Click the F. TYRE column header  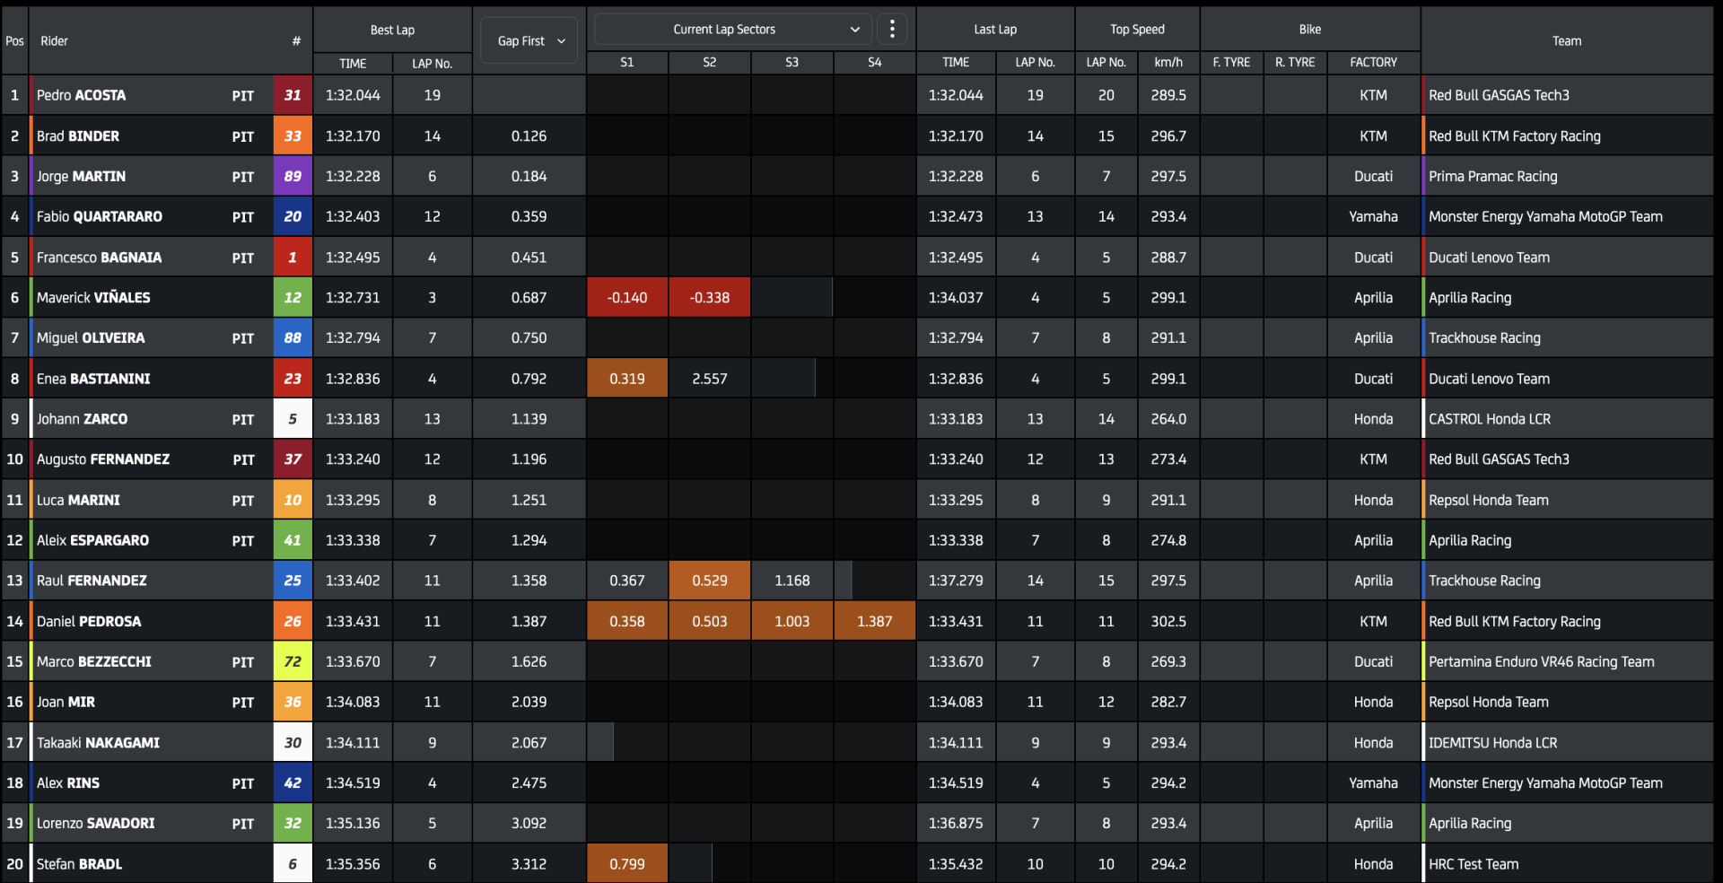[1231, 63]
